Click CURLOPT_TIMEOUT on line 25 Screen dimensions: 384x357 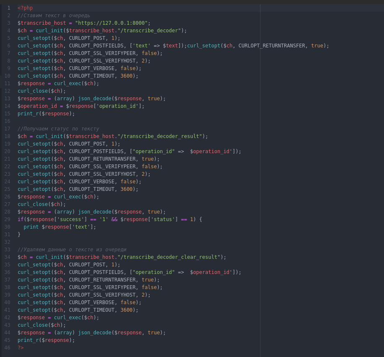[92, 189]
